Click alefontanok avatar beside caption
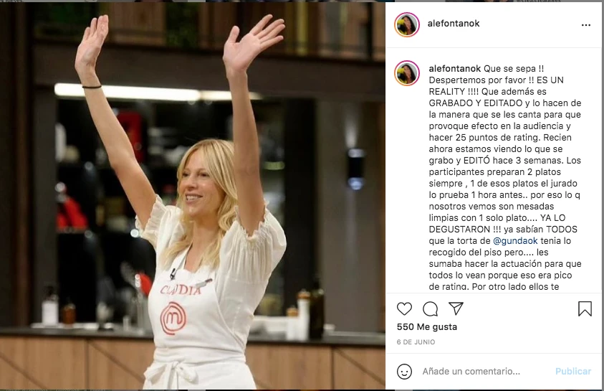 tap(407, 73)
